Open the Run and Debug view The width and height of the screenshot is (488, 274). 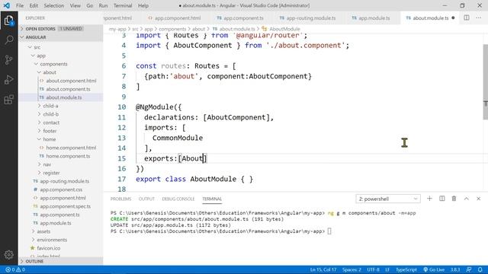[8, 80]
